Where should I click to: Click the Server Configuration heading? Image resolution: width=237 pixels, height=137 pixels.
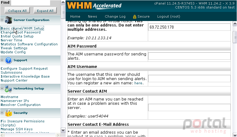coord(31,20)
